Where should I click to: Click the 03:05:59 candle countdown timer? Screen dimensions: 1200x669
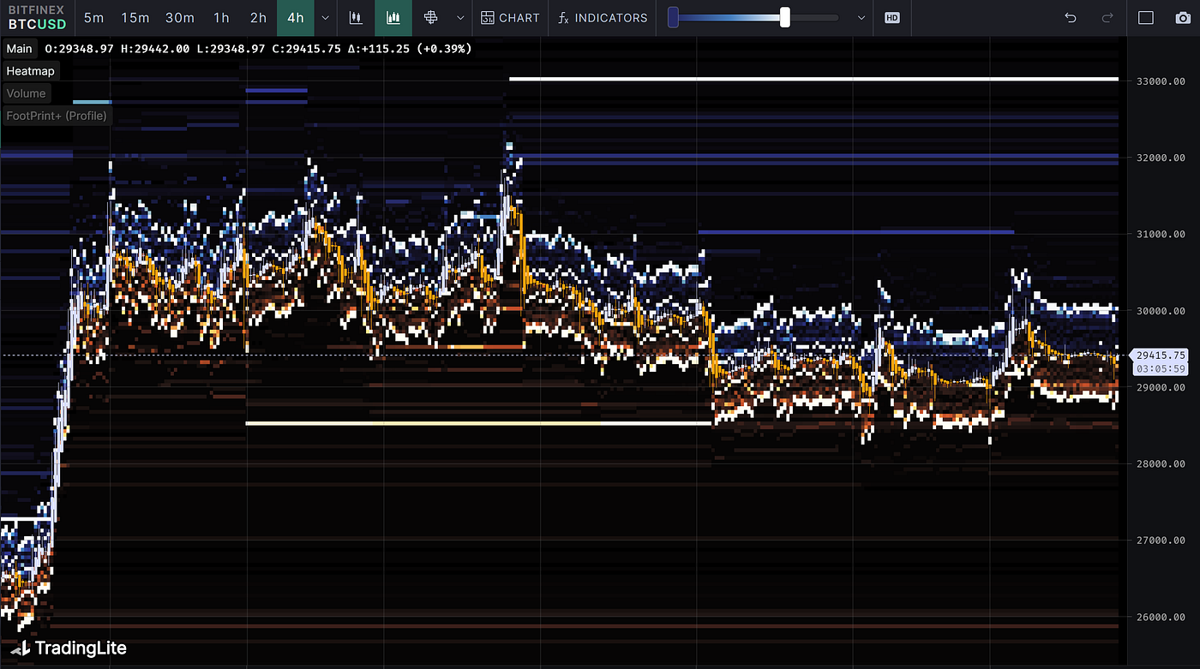[1161, 369]
